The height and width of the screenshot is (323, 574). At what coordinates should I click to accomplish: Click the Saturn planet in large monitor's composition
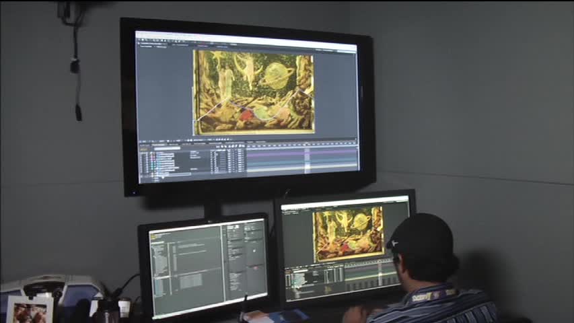278,74
